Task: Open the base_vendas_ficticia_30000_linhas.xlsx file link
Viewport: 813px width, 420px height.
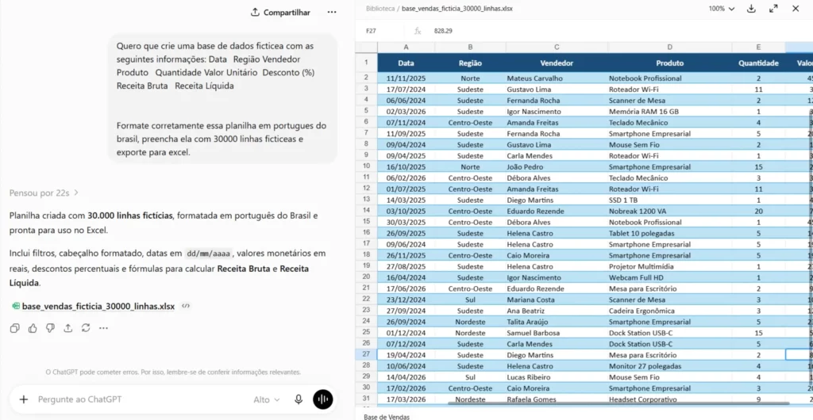Action: coord(98,306)
